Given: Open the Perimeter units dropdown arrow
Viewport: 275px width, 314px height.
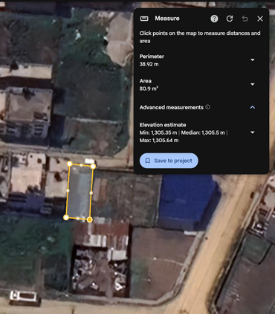Looking at the screenshot, I should coord(253,60).
